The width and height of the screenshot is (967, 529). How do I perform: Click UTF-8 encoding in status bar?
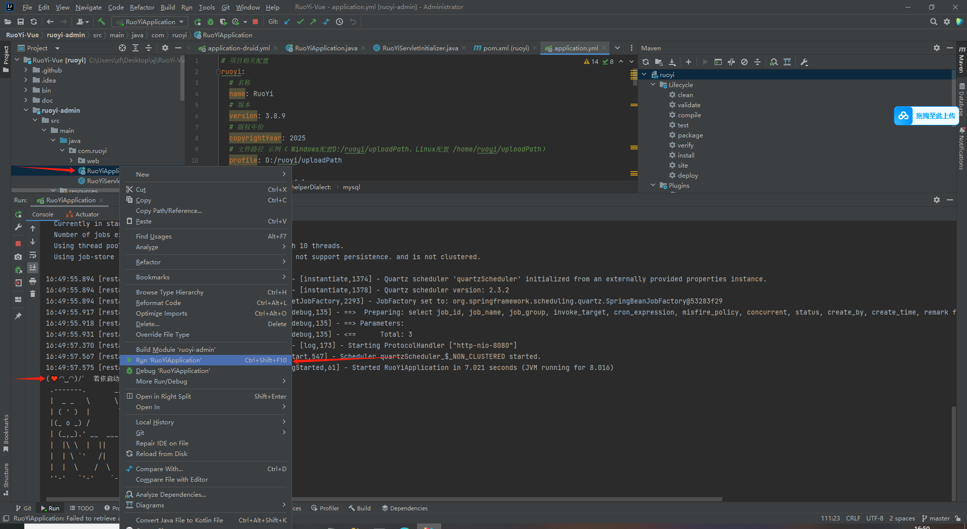[x=874, y=518]
